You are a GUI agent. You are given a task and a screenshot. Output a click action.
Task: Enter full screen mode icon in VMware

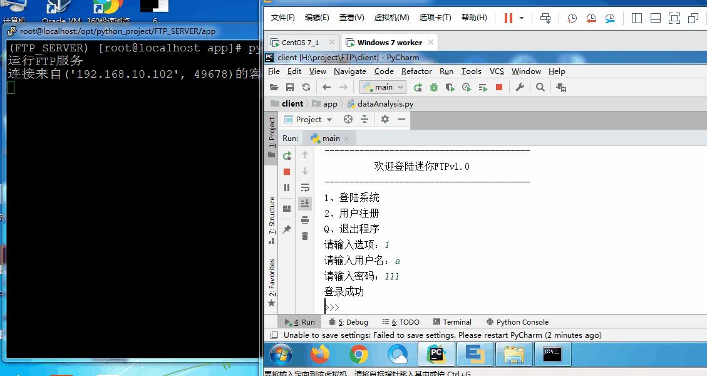click(674, 18)
